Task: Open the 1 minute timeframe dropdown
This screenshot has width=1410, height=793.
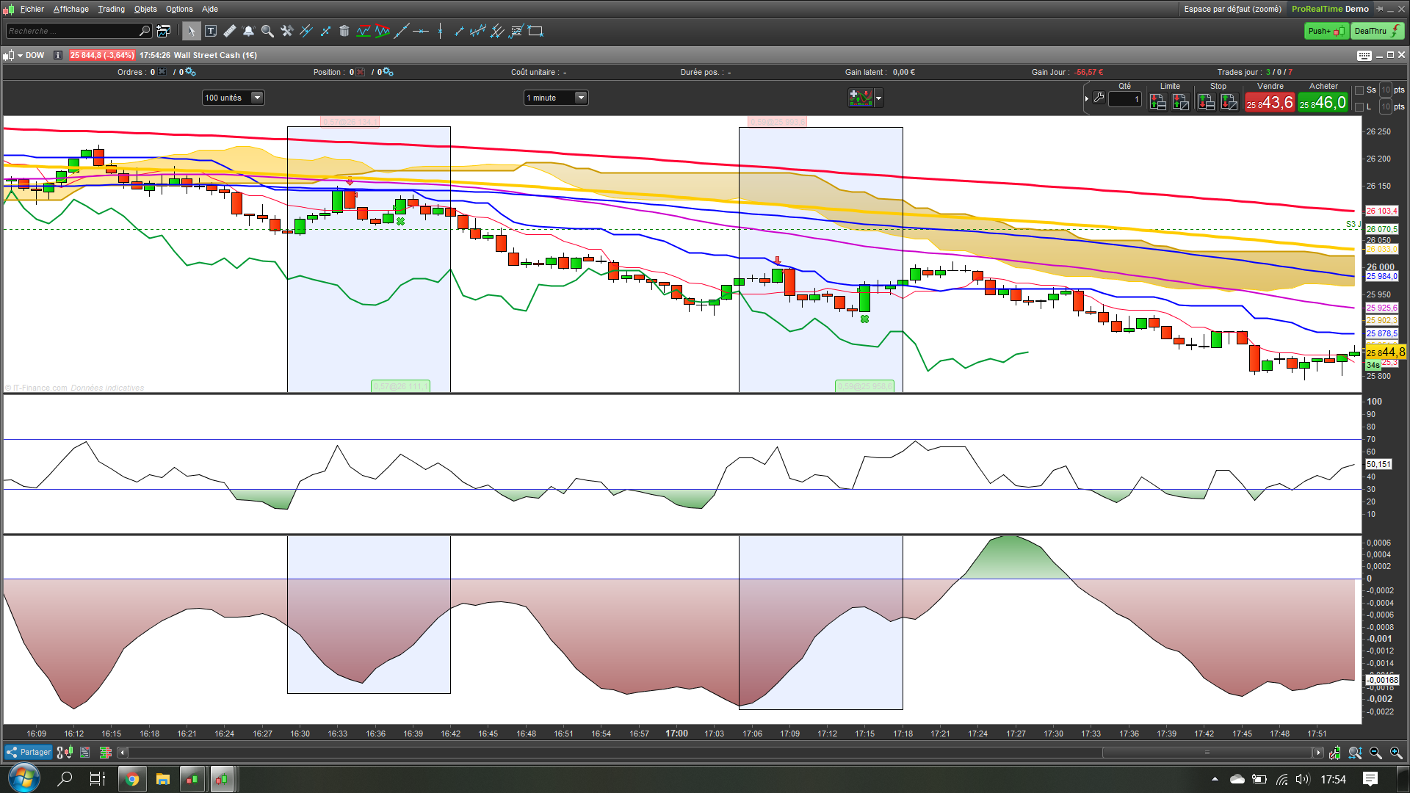Action: 581,98
